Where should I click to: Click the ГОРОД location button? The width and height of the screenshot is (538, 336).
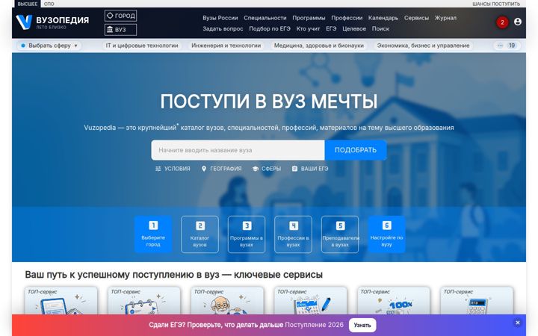[120, 16]
